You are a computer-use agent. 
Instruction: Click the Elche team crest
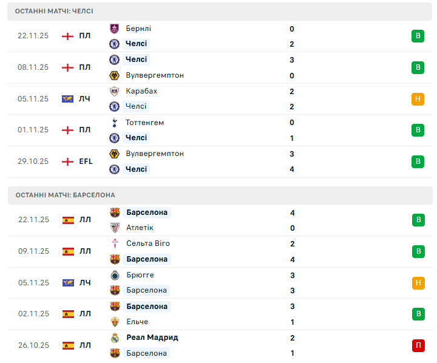115,322
